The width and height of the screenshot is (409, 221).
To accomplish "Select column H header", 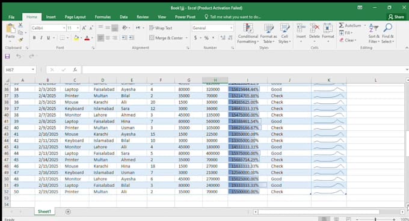I will coord(215,80).
